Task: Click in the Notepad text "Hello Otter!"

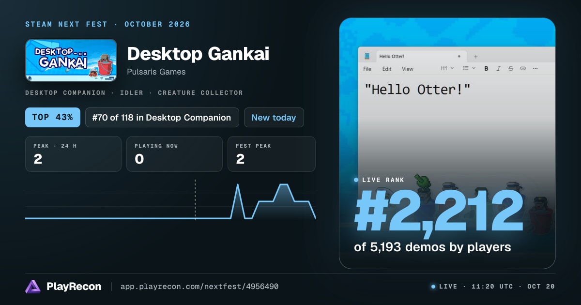Action: click(x=417, y=89)
